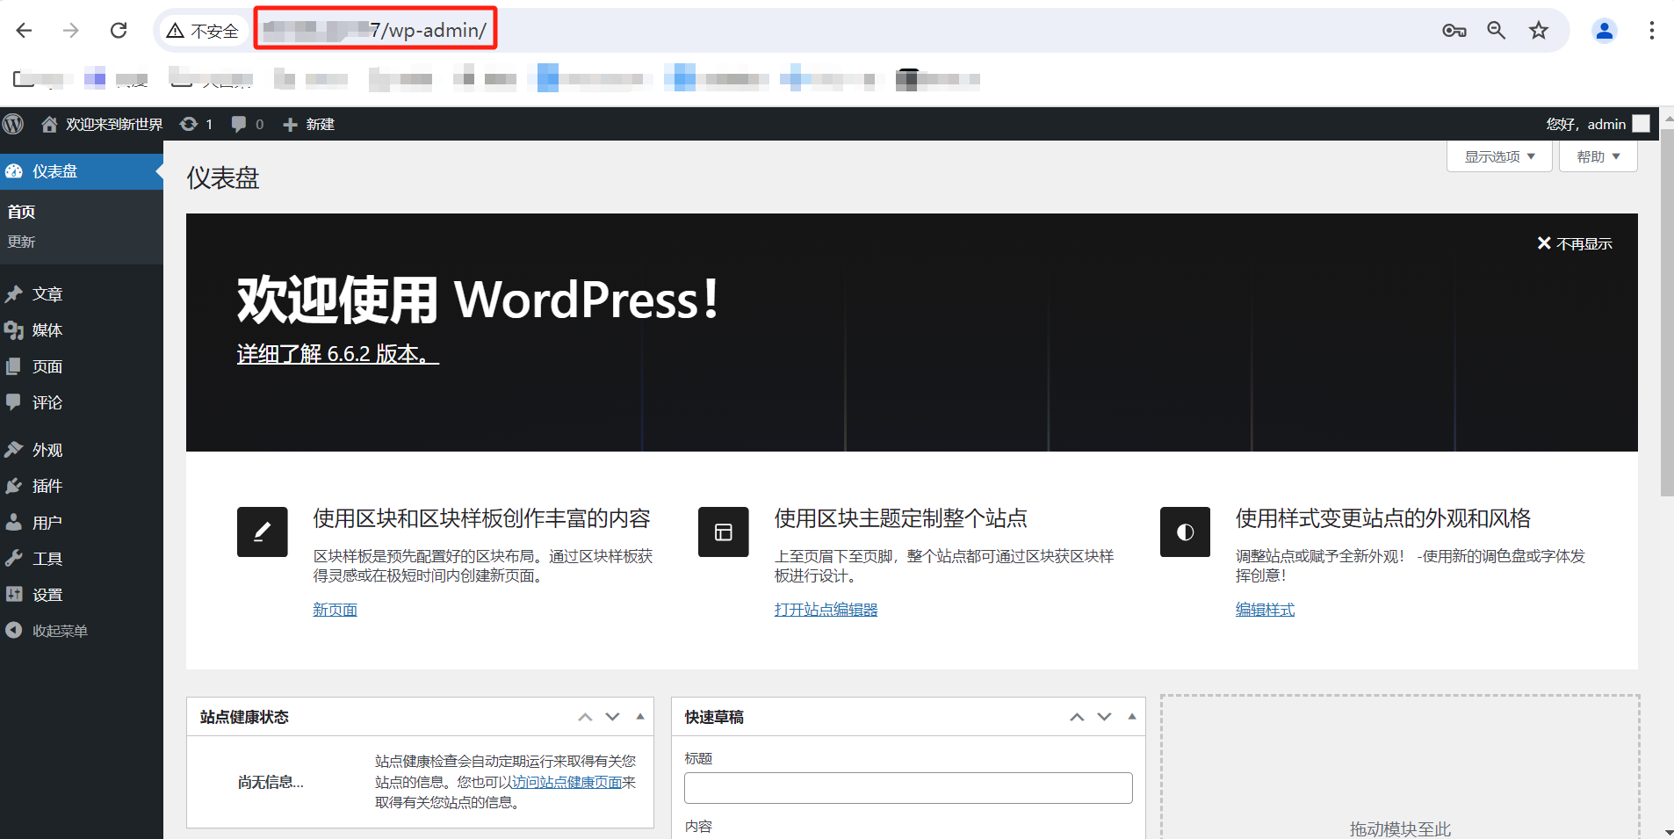Open the updates icon showing 1

188,124
